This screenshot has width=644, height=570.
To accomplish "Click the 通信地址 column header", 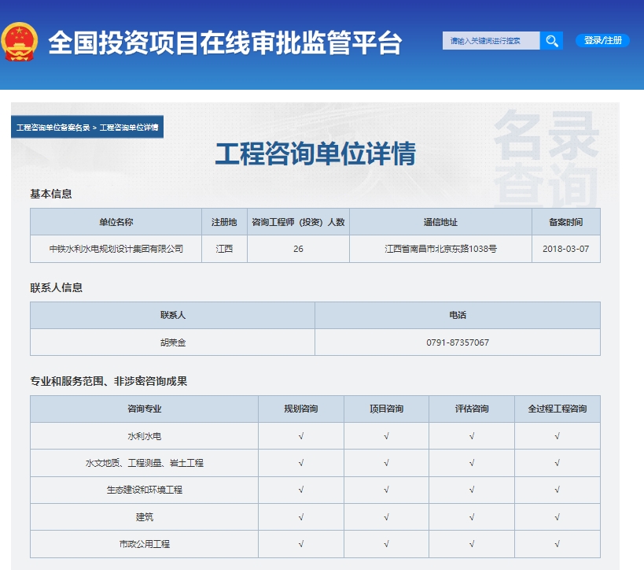I will 440,222.
